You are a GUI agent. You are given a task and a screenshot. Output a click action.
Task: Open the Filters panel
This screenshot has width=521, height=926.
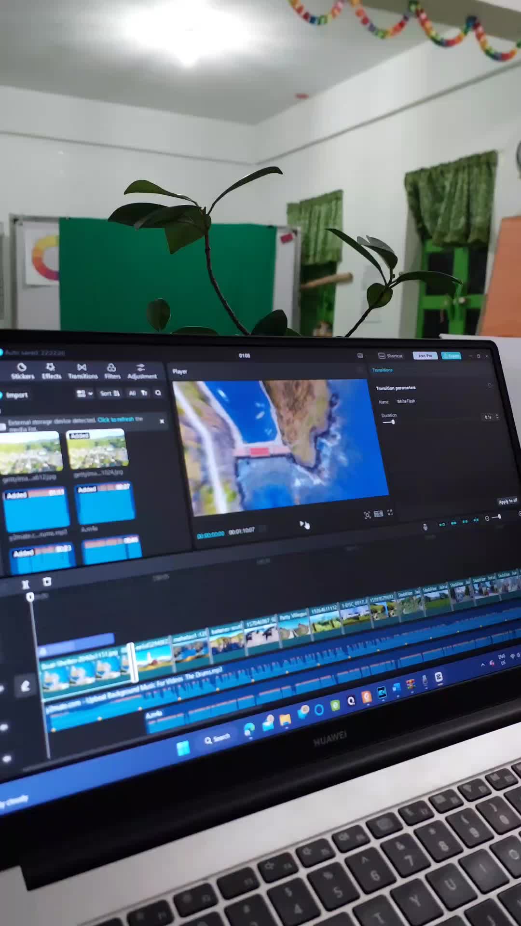pos(112,371)
